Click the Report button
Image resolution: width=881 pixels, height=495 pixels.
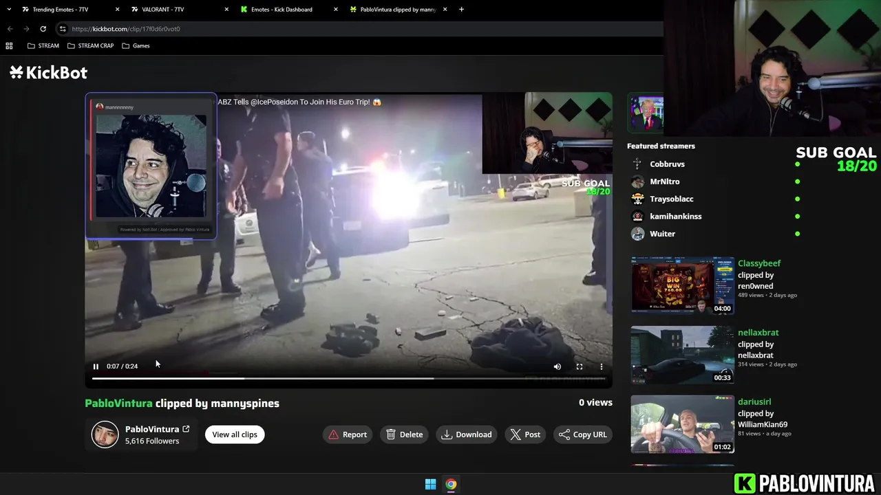(x=348, y=434)
